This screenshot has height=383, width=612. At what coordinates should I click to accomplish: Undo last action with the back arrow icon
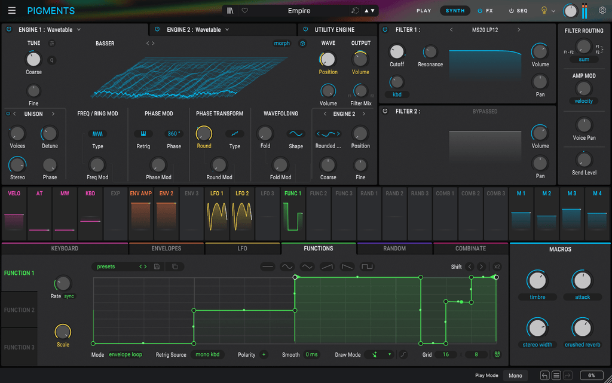pyautogui.click(x=544, y=375)
